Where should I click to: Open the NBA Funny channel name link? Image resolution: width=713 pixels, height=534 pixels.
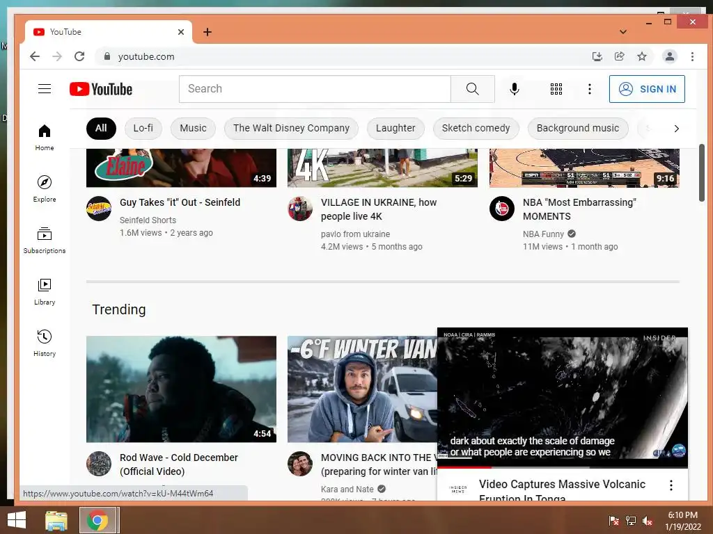pyautogui.click(x=543, y=234)
